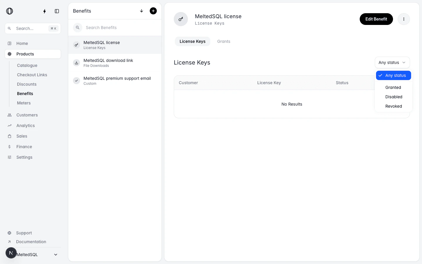Open Benefits page in sidebar

tap(25, 94)
